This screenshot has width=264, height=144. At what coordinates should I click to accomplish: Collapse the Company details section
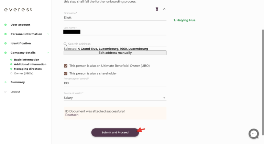pyautogui.click(x=48, y=53)
